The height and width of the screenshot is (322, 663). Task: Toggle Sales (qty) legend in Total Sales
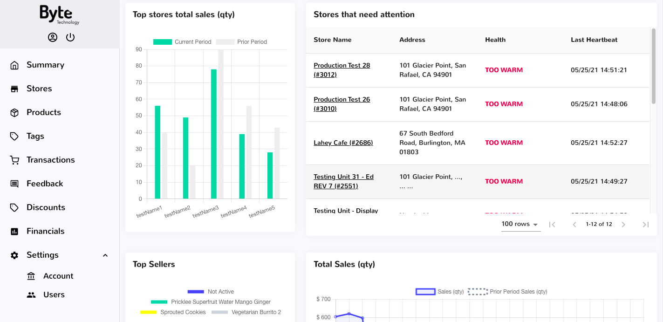point(439,292)
